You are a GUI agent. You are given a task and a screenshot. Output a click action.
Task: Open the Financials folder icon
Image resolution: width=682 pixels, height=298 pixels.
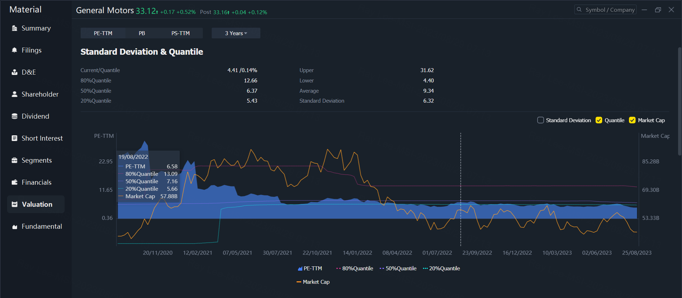[15, 182]
